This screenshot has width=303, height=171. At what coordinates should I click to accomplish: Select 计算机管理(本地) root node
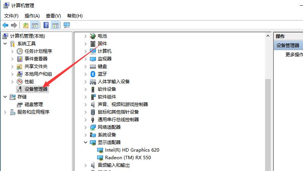point(28,36)
